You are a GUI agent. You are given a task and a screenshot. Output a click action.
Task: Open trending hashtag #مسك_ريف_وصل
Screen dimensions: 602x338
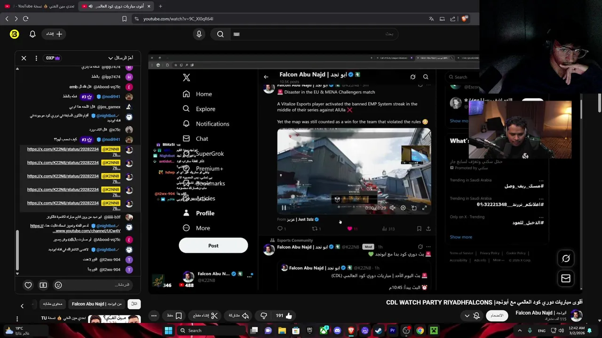pos(524,186)
